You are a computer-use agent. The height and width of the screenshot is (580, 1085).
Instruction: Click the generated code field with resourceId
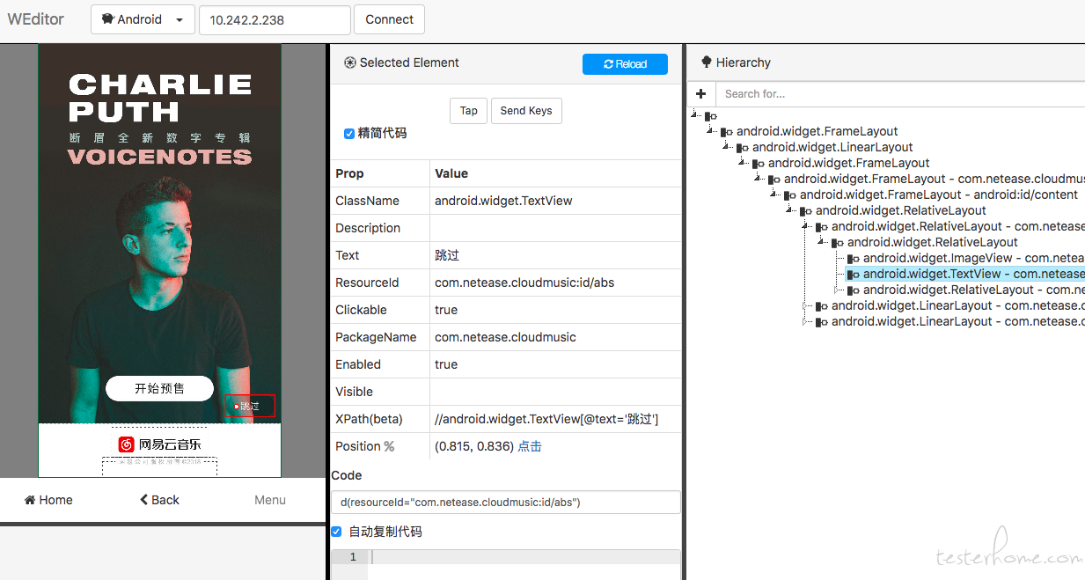[x=506, y=502]
